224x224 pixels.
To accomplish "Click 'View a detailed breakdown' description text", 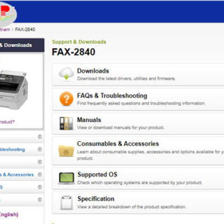I will (x=132, y=207).
